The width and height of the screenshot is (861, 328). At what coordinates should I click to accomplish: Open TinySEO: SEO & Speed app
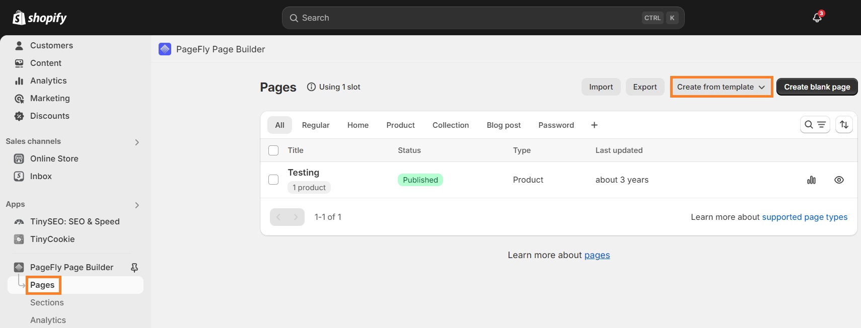click(76, 221)
